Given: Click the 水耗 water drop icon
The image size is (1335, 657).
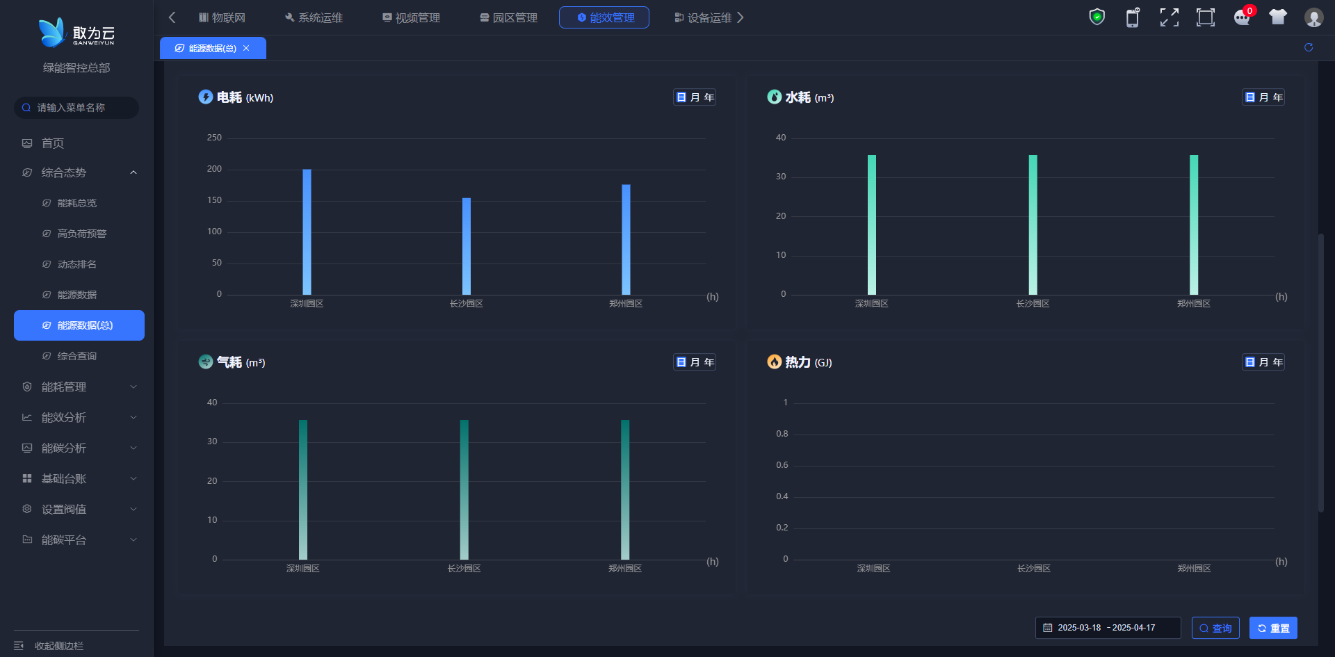Looking at the screenshot, I should pyautogui.click(x=775, y=97).
